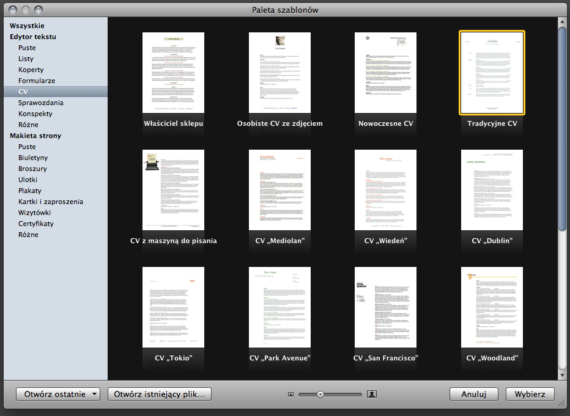
Task: Select the CV z maszyną do pisania template
Action: coord(173,190)
